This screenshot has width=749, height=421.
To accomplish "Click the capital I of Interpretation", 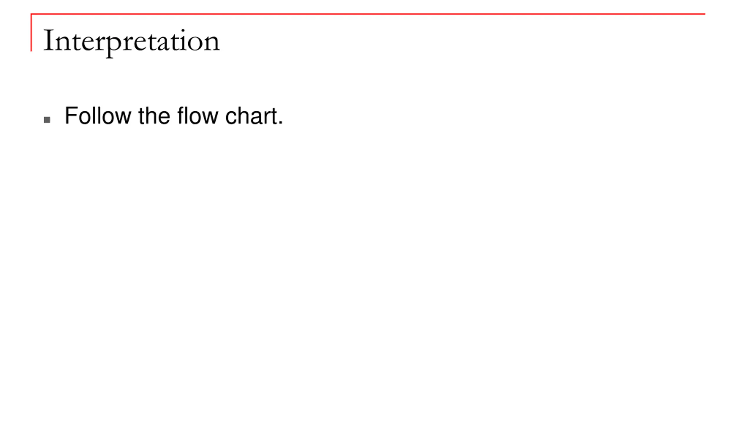I will [x=49, y=40].
